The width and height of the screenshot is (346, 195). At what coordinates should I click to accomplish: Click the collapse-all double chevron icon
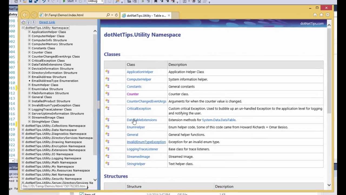tap(34, 22)
